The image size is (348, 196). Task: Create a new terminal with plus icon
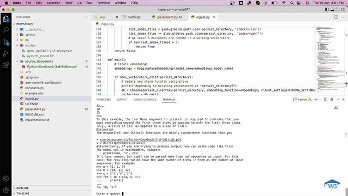[x=316, y=100]
